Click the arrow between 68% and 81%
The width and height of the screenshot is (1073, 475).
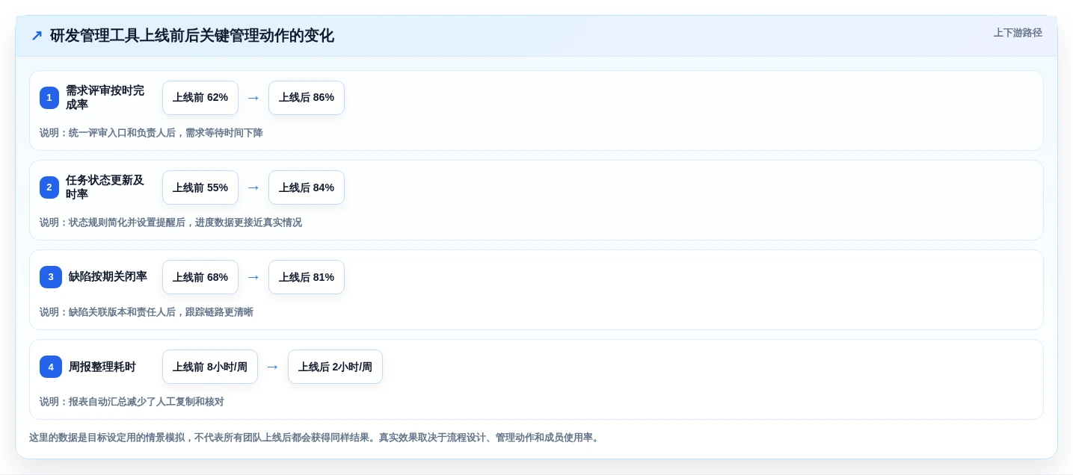pos(253,277)
